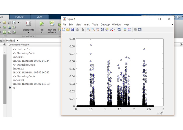Image resolution: width=183 pixels, height=130 pixels.
Task: Activate the Zoom Out magnifier tool
Action: tap(93, 29)
